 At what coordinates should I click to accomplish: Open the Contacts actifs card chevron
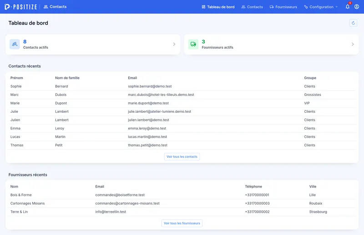point(174,44)
